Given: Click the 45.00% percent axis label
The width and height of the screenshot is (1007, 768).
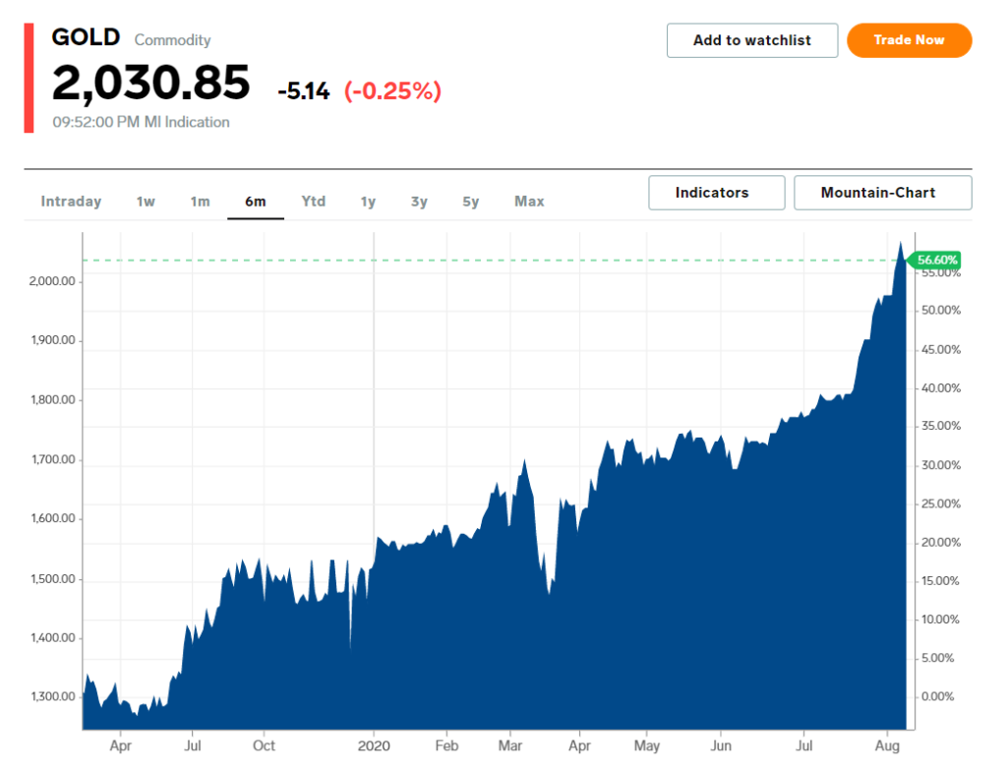Looking at the screenshot, I should [x=941, y=350].
